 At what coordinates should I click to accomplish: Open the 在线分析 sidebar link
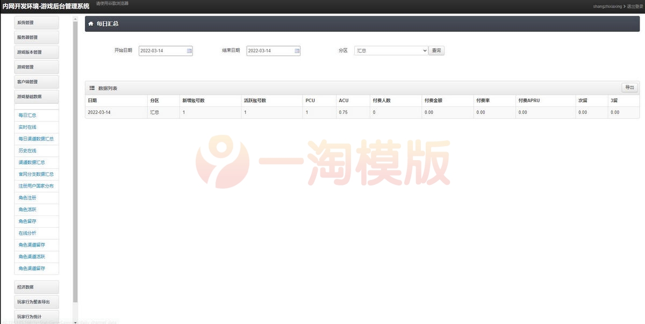tap(27, 233)
